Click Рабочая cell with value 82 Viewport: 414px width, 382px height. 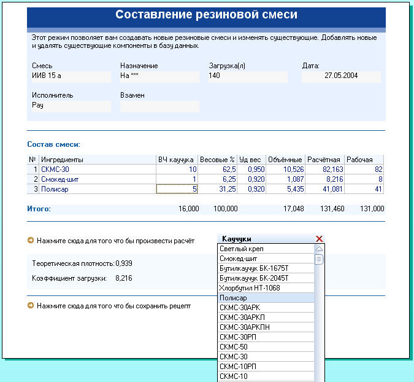364,169
